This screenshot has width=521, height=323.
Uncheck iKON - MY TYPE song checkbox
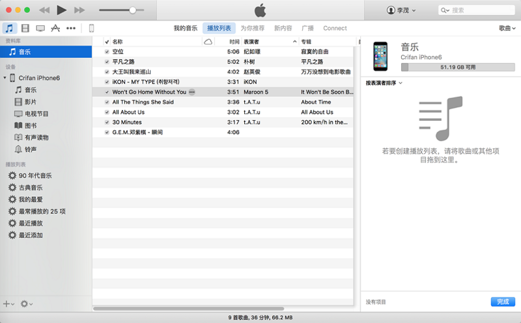107,82
